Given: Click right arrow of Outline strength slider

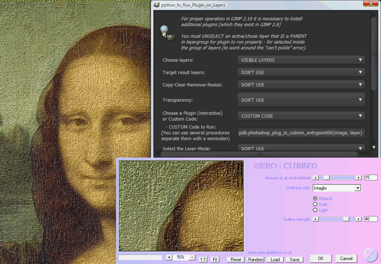Looking at the screenshot, I should pos(359,219).
